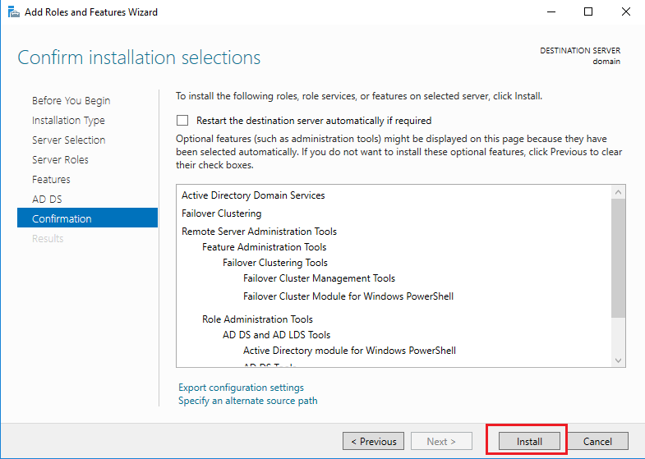This screenshot has height=459, width=645.
Task: Go to Before You Begin step
Action: [x=71, y=101]
